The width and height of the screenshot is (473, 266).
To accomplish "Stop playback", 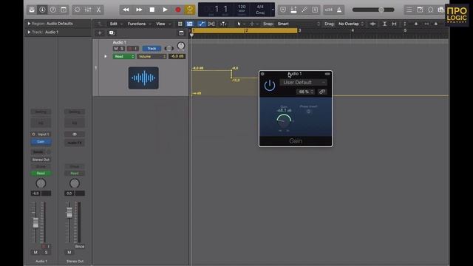I will point(152,10).
